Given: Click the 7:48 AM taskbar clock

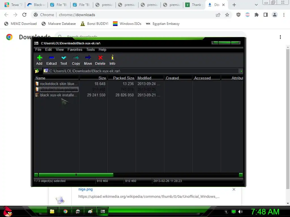Looking at the screenshot, I should (x=265, y=212).
